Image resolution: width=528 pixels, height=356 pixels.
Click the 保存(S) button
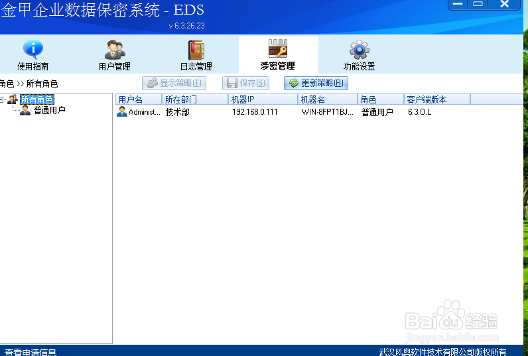(245, 83)
